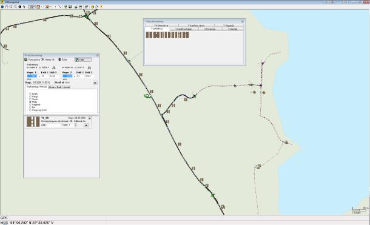
Task: Click the Hætta við cancel button
Action: tap(48, 59)
